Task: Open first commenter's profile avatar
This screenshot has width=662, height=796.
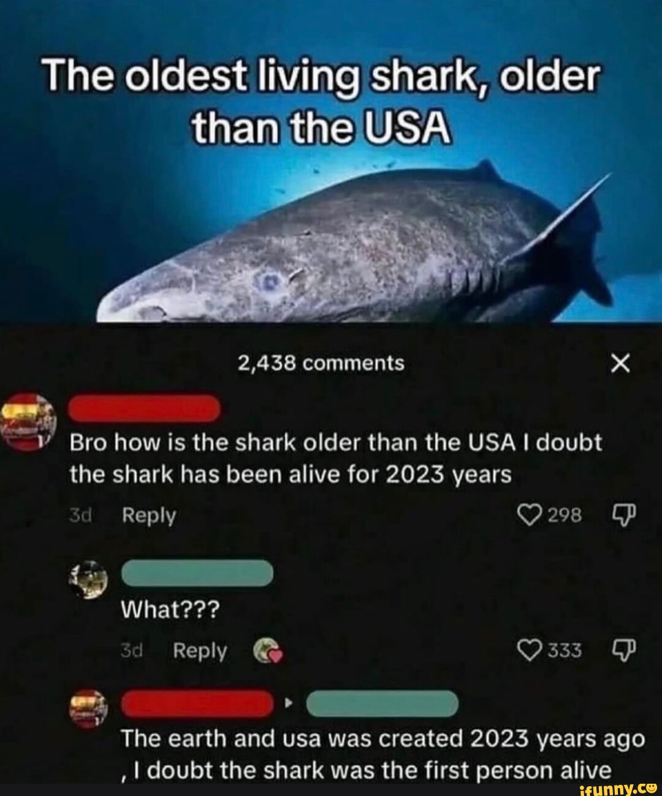Action: click(28, 423)
